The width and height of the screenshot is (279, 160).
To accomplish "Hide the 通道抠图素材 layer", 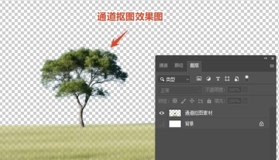I will click(x=161, y=113).
